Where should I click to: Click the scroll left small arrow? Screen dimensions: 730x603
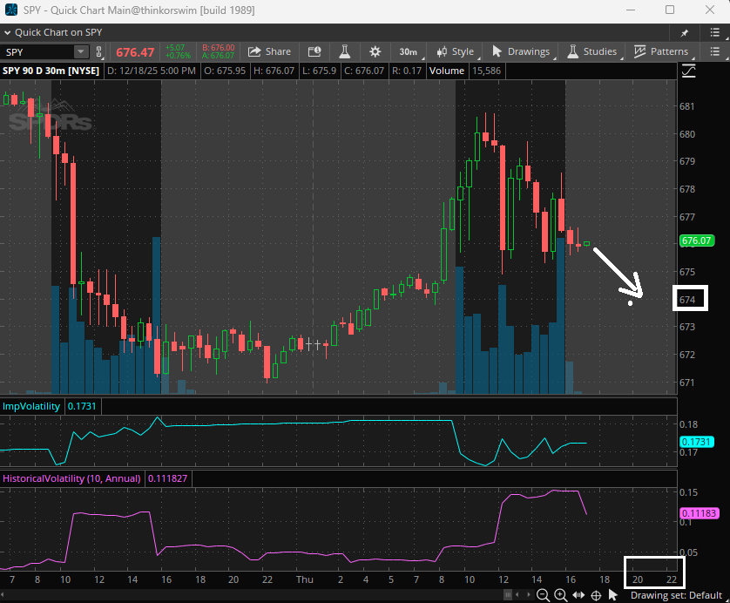(x=517, y=594)
